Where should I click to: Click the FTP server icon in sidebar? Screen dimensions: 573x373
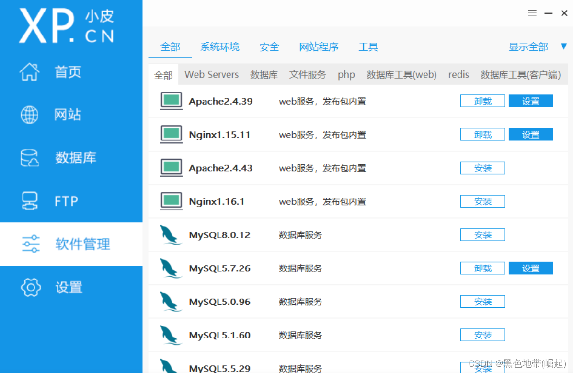[x=30, y=201]
